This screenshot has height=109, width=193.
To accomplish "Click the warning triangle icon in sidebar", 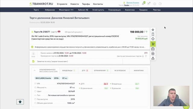I will point(153,58).
